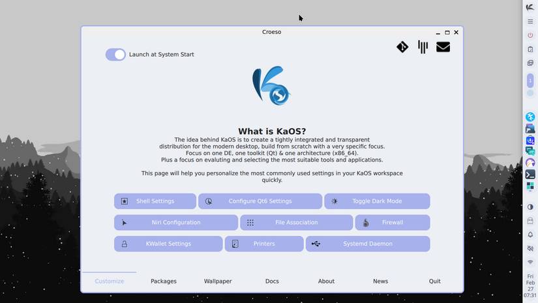
Task: Open the hamburger menu in side panel
Action: [x=530, y=22]
